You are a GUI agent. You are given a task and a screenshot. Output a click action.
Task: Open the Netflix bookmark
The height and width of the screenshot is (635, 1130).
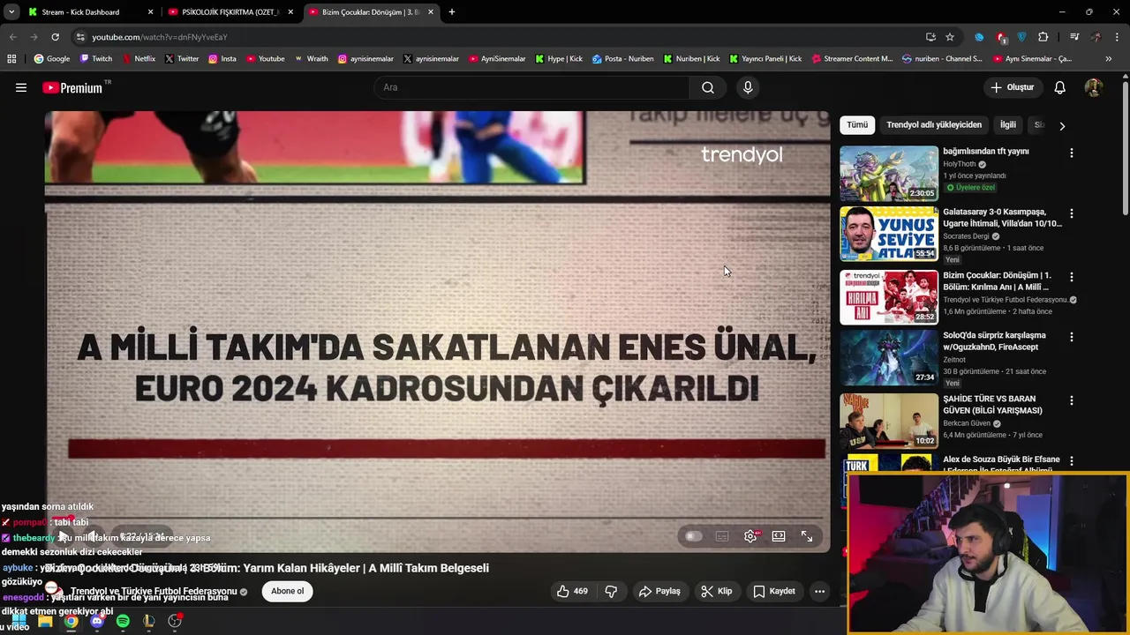coord(138,59)
